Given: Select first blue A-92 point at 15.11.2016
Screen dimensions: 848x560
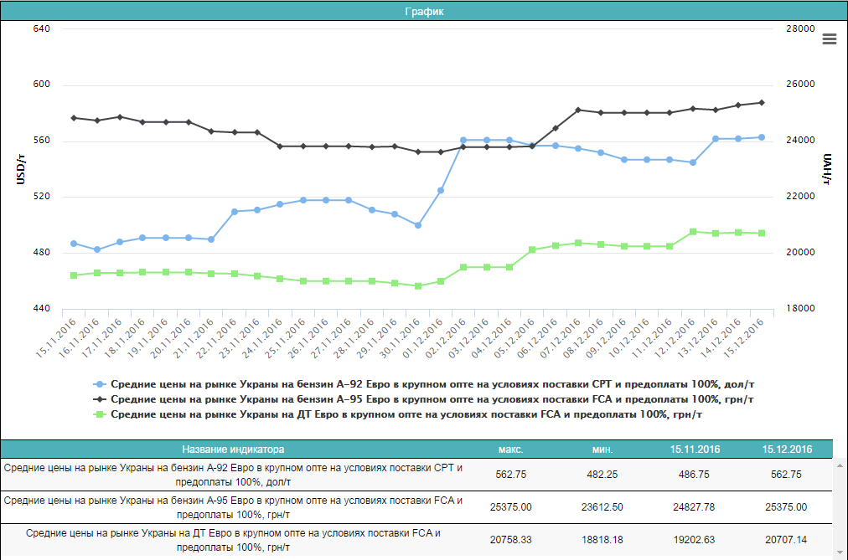Looking at the screenshot, I should [74, 244].
